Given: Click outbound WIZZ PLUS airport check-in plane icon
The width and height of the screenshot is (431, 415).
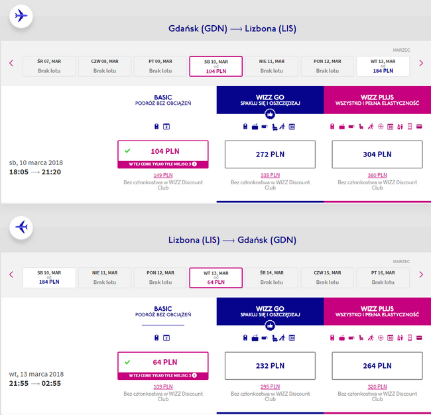Looking at the screenshot, I should 381,127.
